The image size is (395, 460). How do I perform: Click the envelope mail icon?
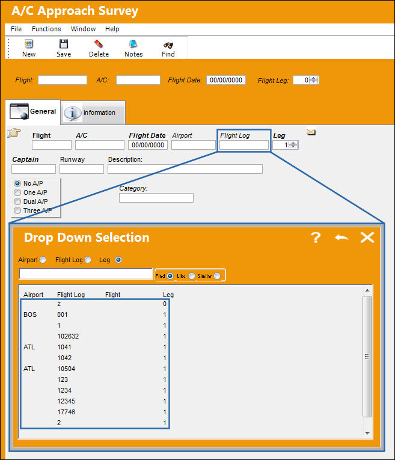click(x=311, y=132)
